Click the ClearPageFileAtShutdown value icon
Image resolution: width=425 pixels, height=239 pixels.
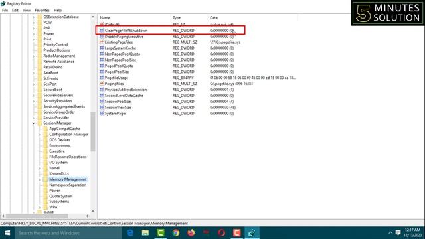click(x=102, y=31)
